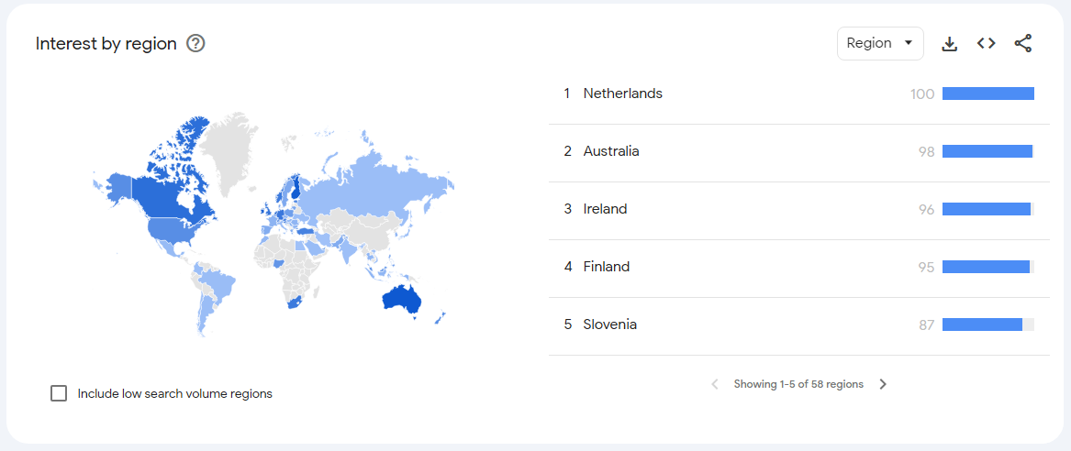Go to next page of regions

[883, 385]
